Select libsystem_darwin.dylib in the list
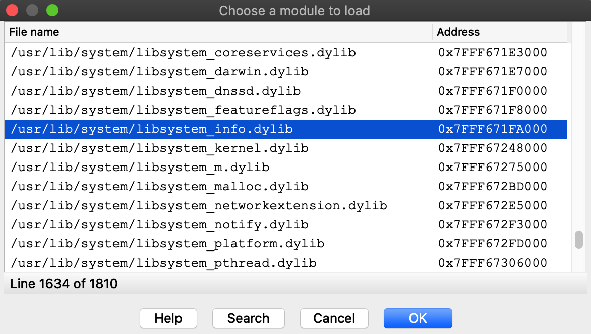591x334 pixels. [159, 72]
